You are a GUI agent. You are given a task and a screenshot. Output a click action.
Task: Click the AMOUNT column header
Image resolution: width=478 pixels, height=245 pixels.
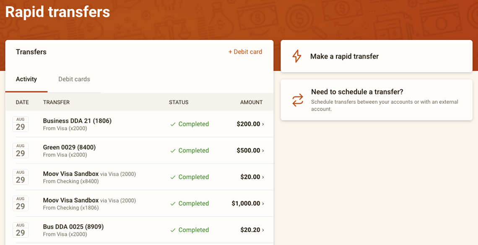[251, 102]
